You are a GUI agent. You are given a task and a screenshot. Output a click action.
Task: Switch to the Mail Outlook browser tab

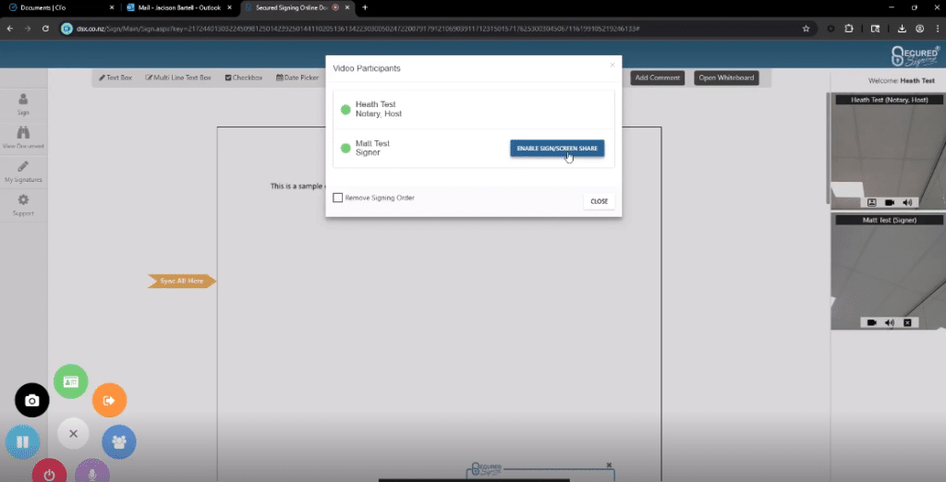point(176,7)
